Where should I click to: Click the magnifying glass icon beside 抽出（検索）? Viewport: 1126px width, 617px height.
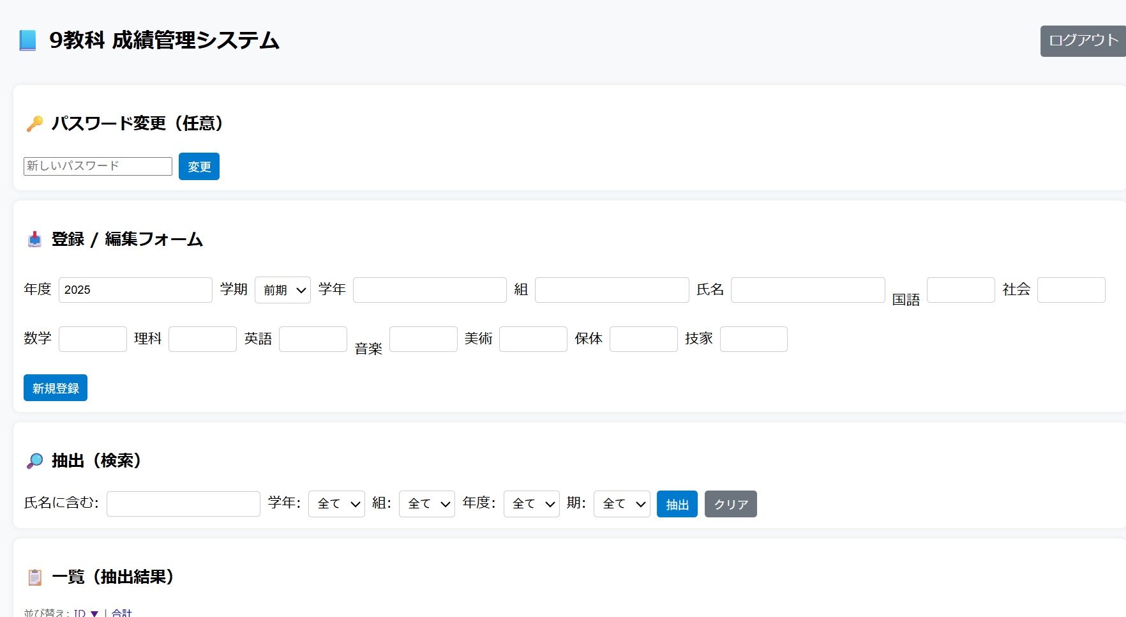click(x=34, y=461)
